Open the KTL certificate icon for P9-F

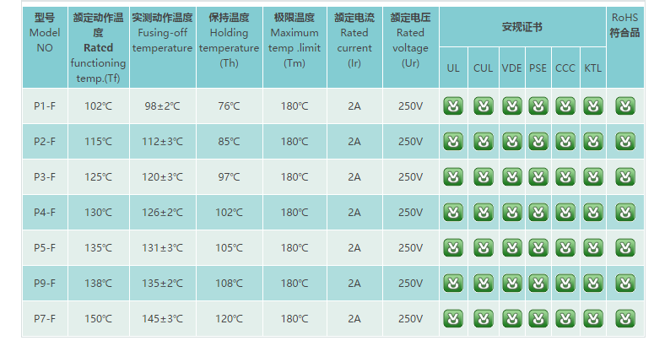tap(592, 283)
